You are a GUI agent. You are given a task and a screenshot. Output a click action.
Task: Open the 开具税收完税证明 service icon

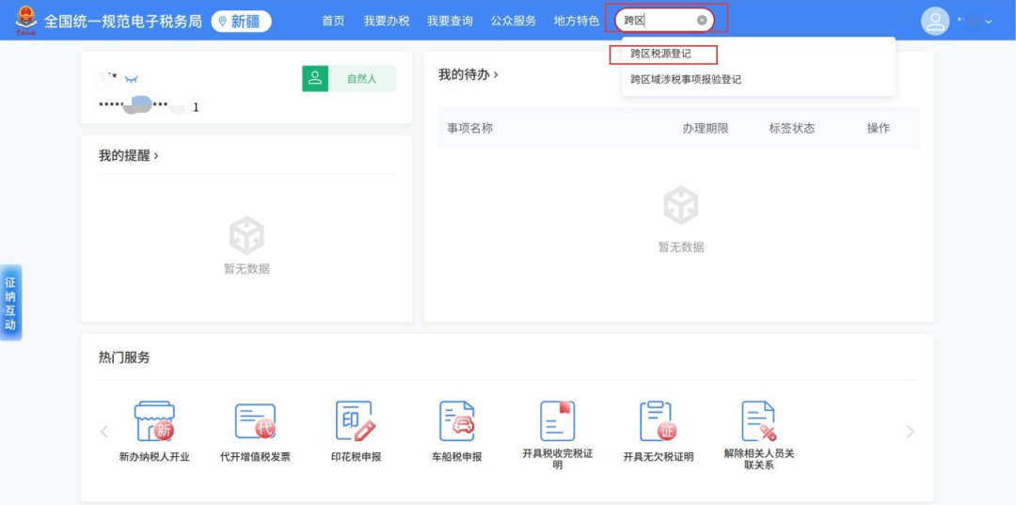(x=557, y=421)
